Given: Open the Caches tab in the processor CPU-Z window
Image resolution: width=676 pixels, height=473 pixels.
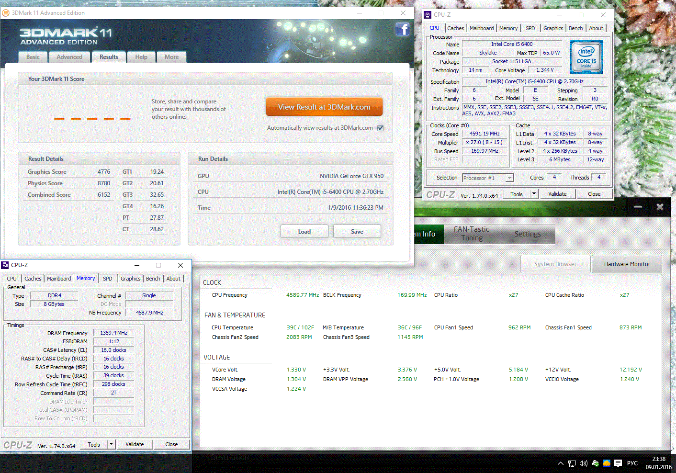Looking at the screenshot, I should click(x=456, y=28).
